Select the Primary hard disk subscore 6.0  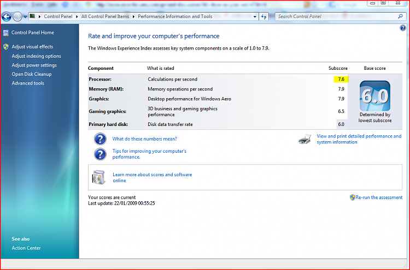(x=341, y=124)
